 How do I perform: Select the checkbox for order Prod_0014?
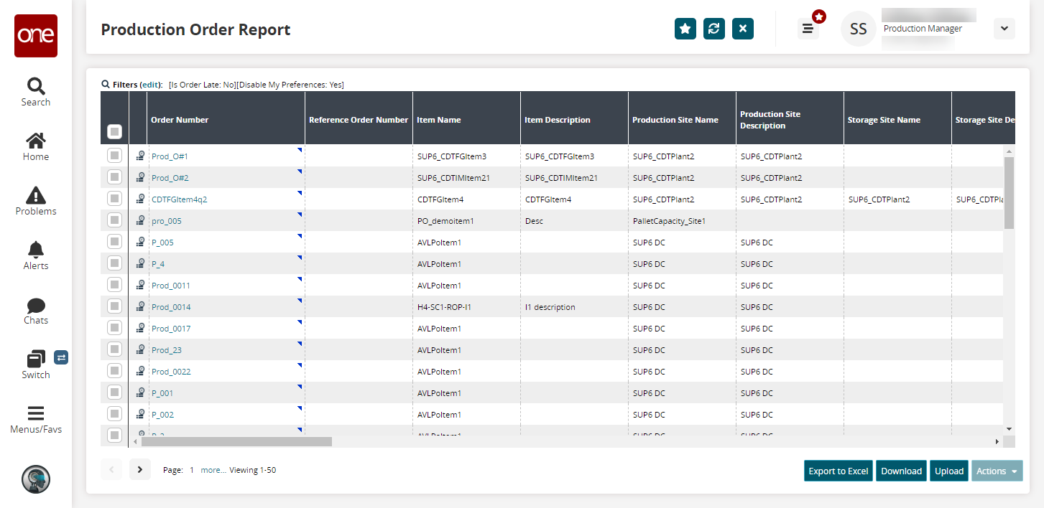tap(114, 306)
